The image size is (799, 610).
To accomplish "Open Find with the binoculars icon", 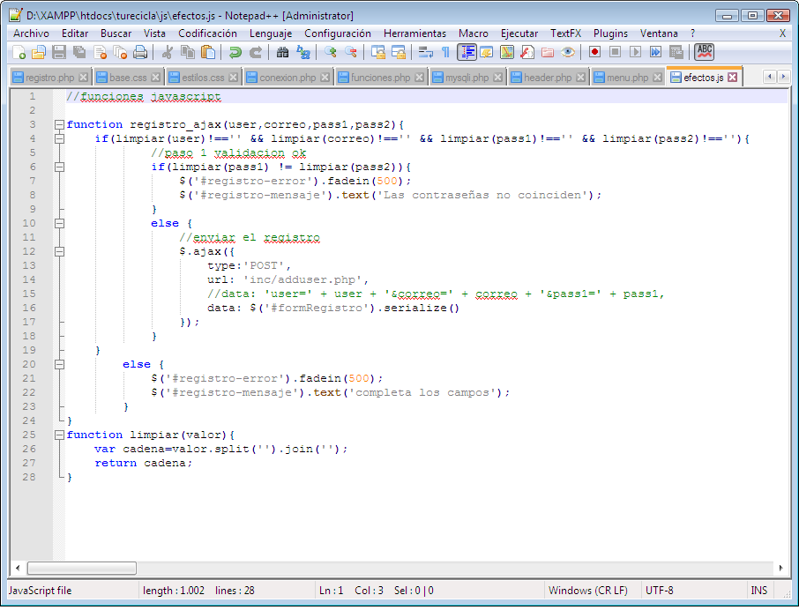I will tap(283, 52).
